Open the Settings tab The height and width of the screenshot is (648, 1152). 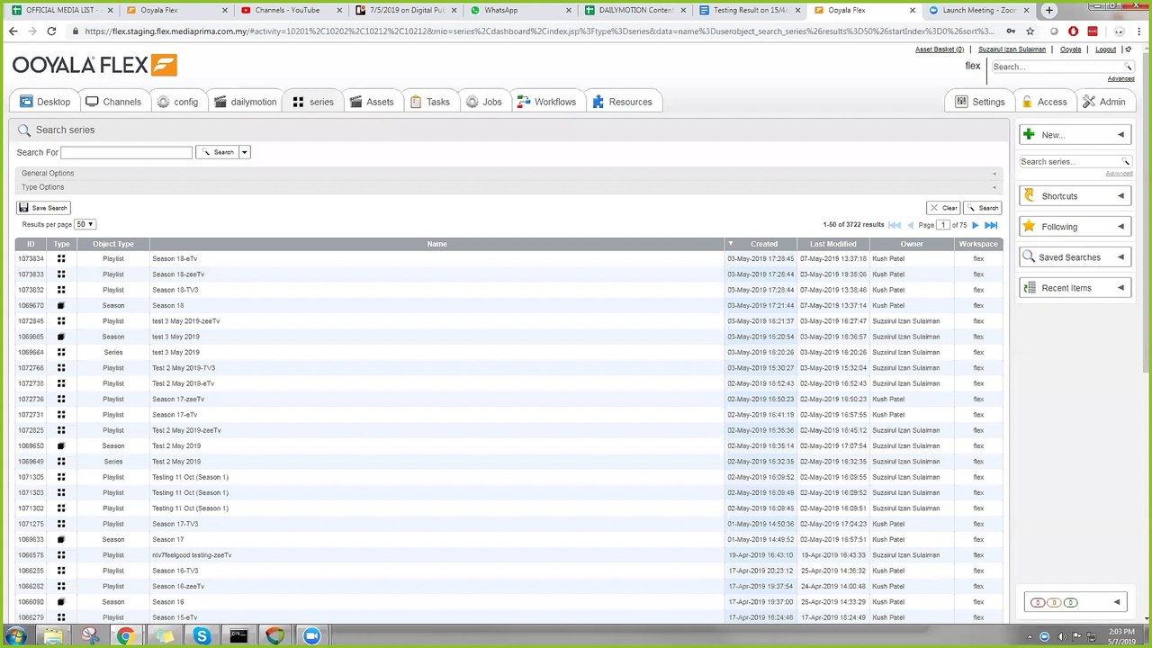[x=979, y=102]
